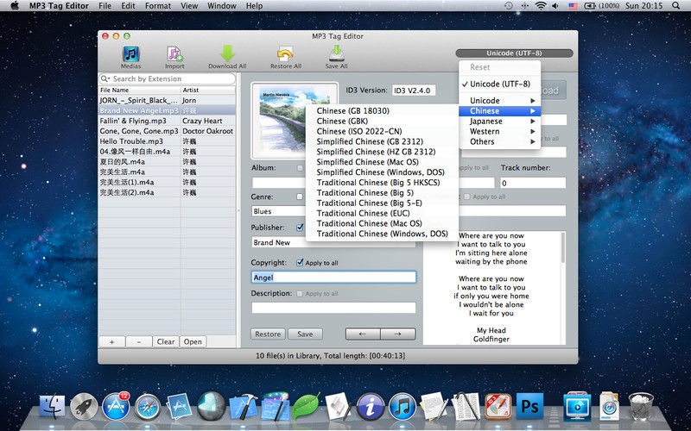Open the Unicode (UTF-8) encoding popup button
691x431 pixels.
(x=514, y=53)
